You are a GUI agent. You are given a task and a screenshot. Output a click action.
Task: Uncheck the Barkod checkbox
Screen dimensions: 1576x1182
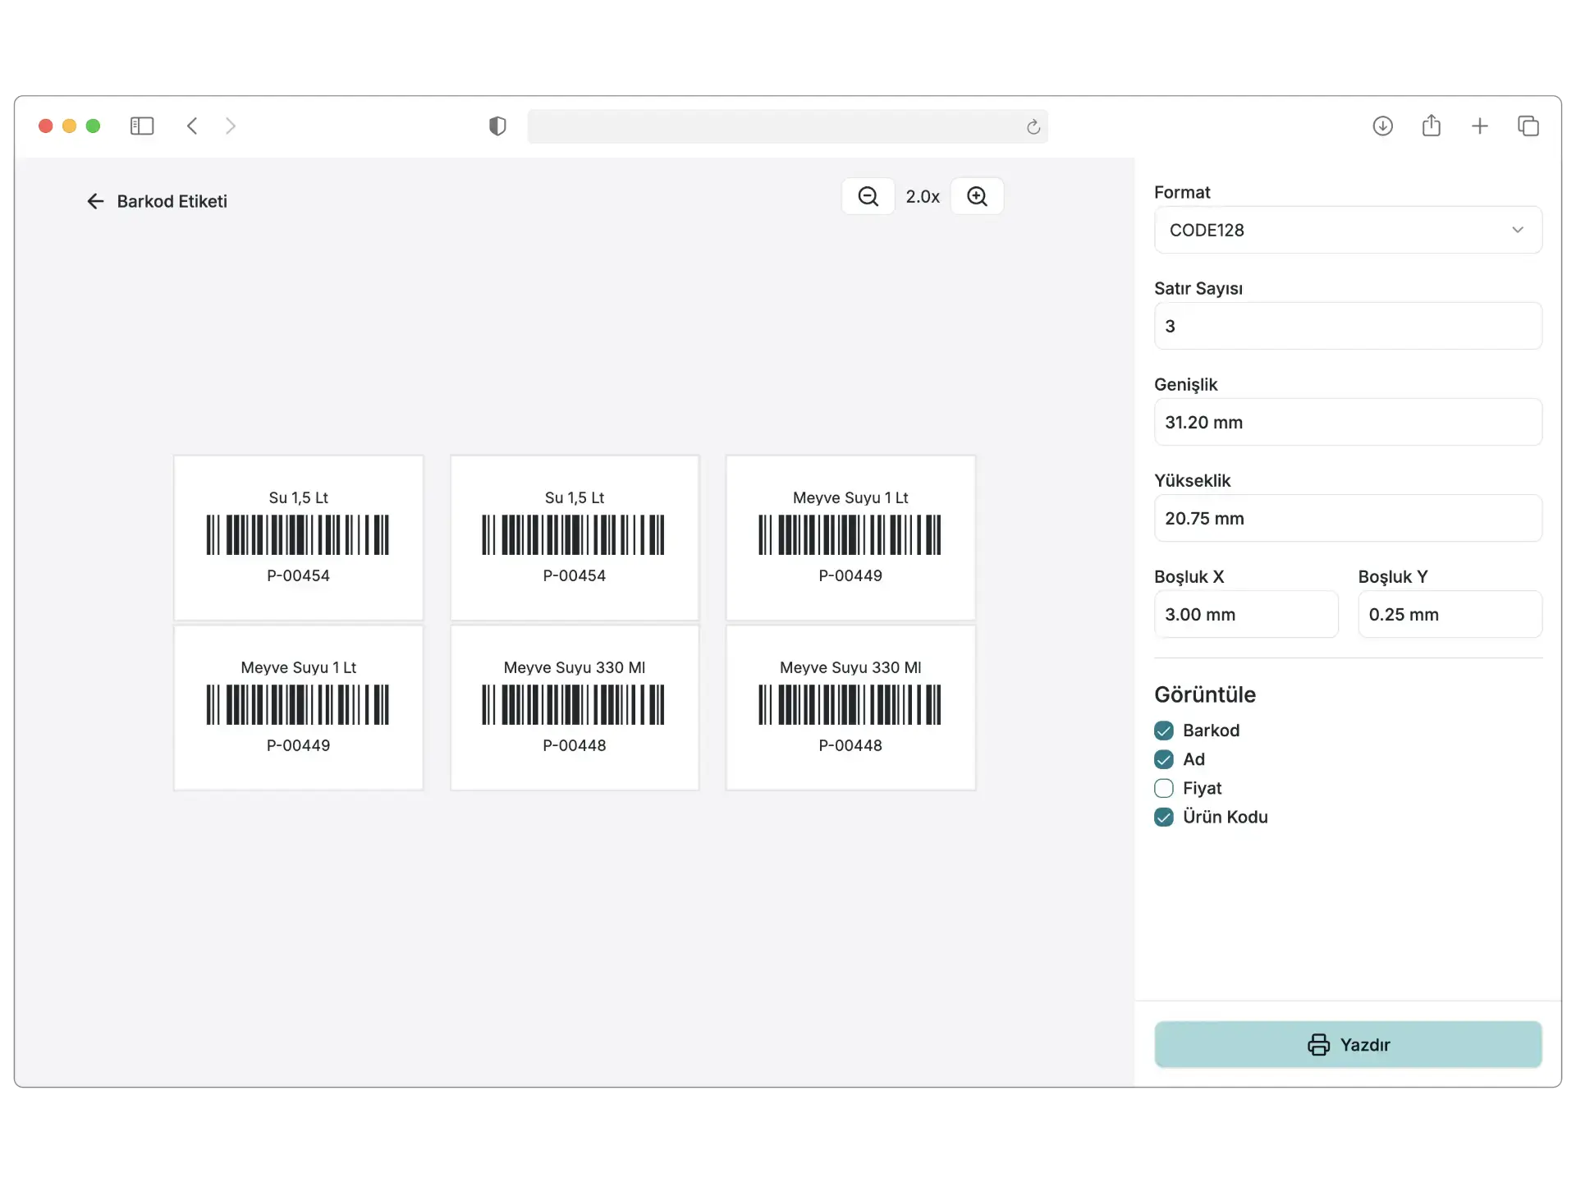pyautogui.click(x=1163, y=731)
